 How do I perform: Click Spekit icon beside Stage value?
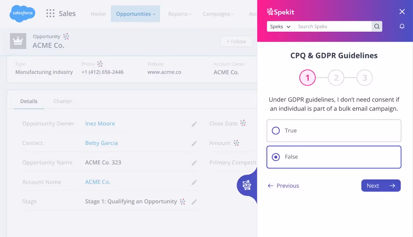183,202
